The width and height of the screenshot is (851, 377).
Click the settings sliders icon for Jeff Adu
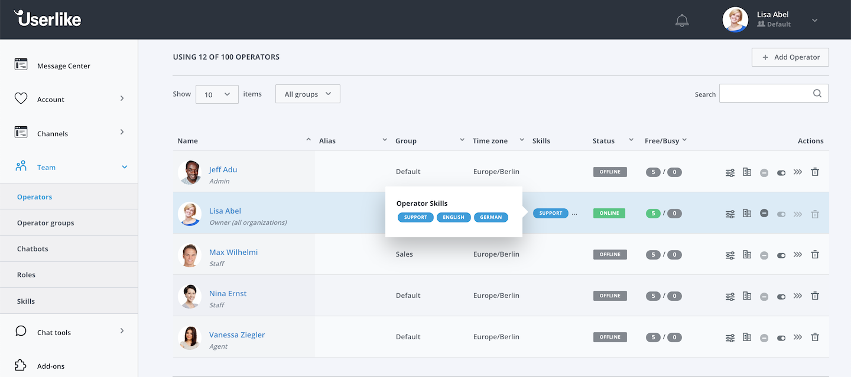pyautogui.click(x=730, y=172)
